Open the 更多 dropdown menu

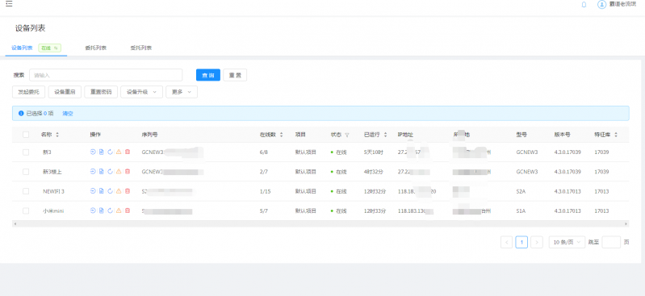point(182,92)
